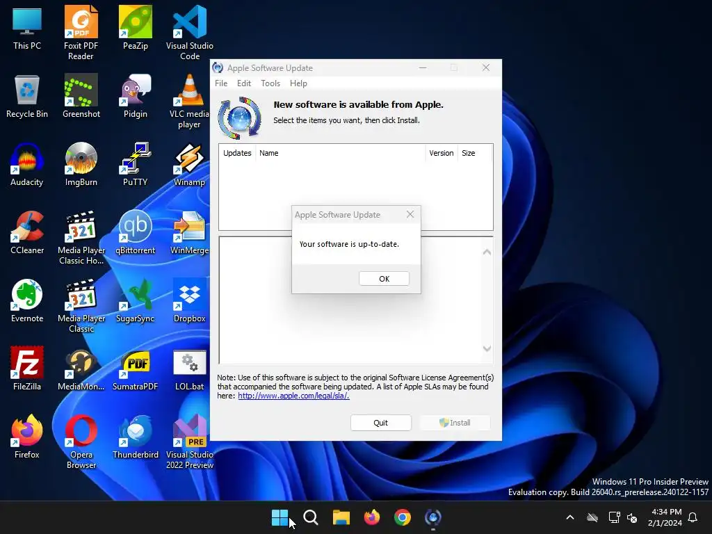The width and height of the screenshot is (712, 534).
Task: Click the Name column header
Action: [341, 153]
